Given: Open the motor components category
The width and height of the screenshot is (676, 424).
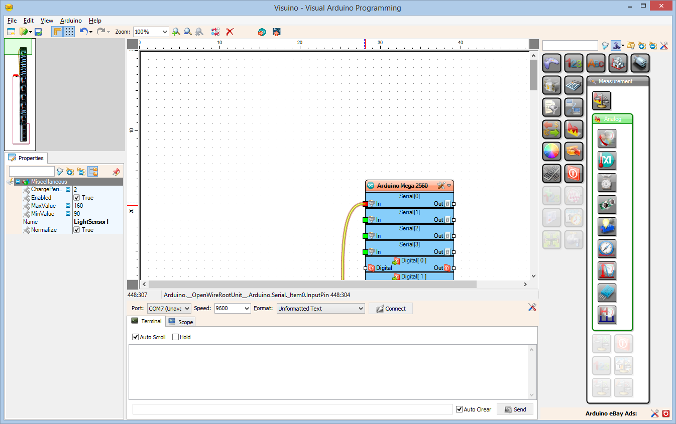Looking at the screenshot, I should (x=640, y=63).
